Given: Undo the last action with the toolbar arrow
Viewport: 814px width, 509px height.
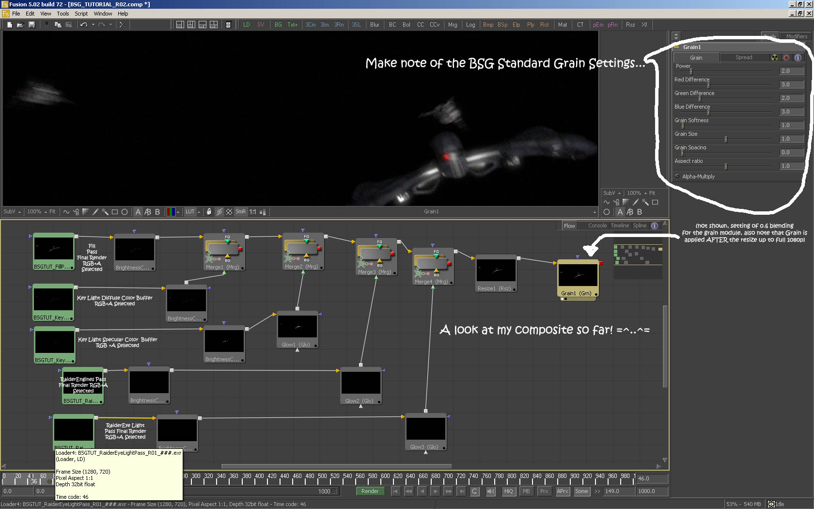Looking at the screenshot, I should coord(84,25).
